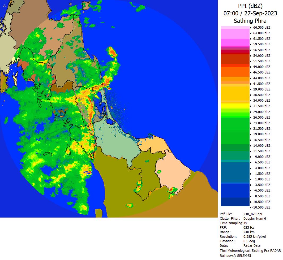Click the 66.500 dBZ legend label
The width and height of the screenshot is (283, 260).
click(261, 28)
